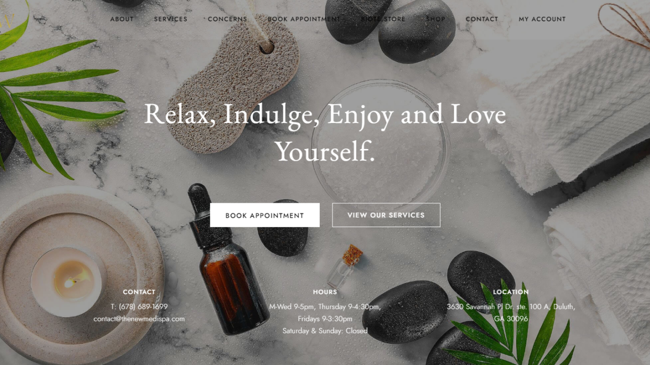Call the phone number (678) 689-1699

(139, 306)
